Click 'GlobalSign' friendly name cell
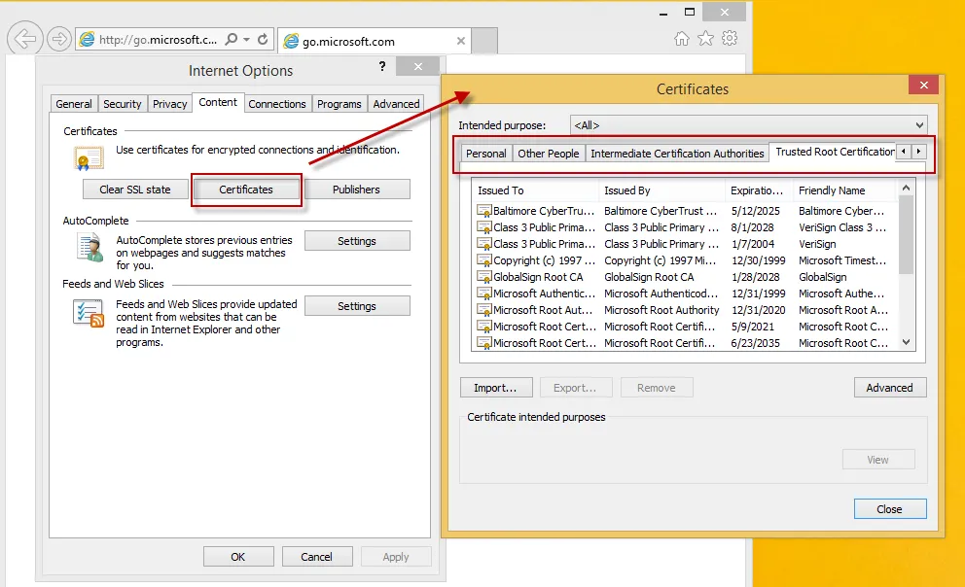The image size is (965, 587). click(823, 277)
